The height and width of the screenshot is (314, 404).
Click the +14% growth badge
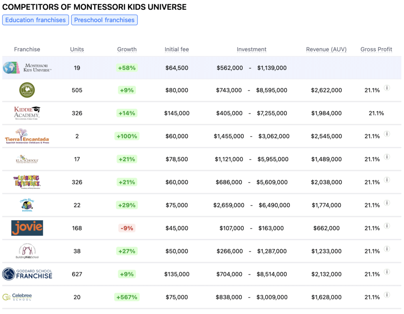click(127, 113)
